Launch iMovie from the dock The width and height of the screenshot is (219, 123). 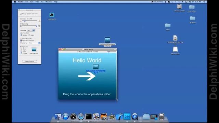click(x=112, y=117)
